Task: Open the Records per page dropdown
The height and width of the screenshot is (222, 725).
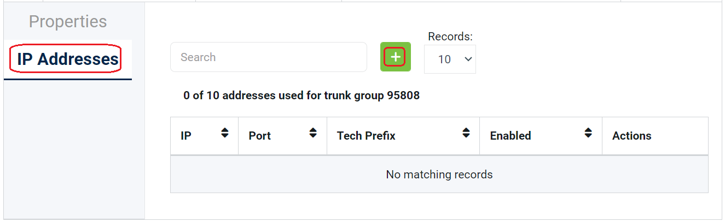Action: [450, 59]
